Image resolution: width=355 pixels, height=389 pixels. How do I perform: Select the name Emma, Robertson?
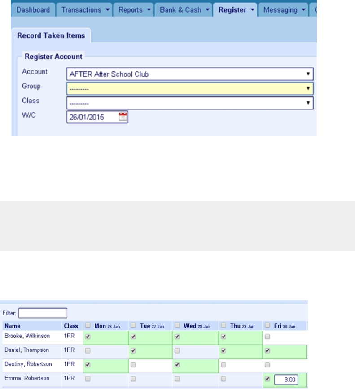point(27,378)
